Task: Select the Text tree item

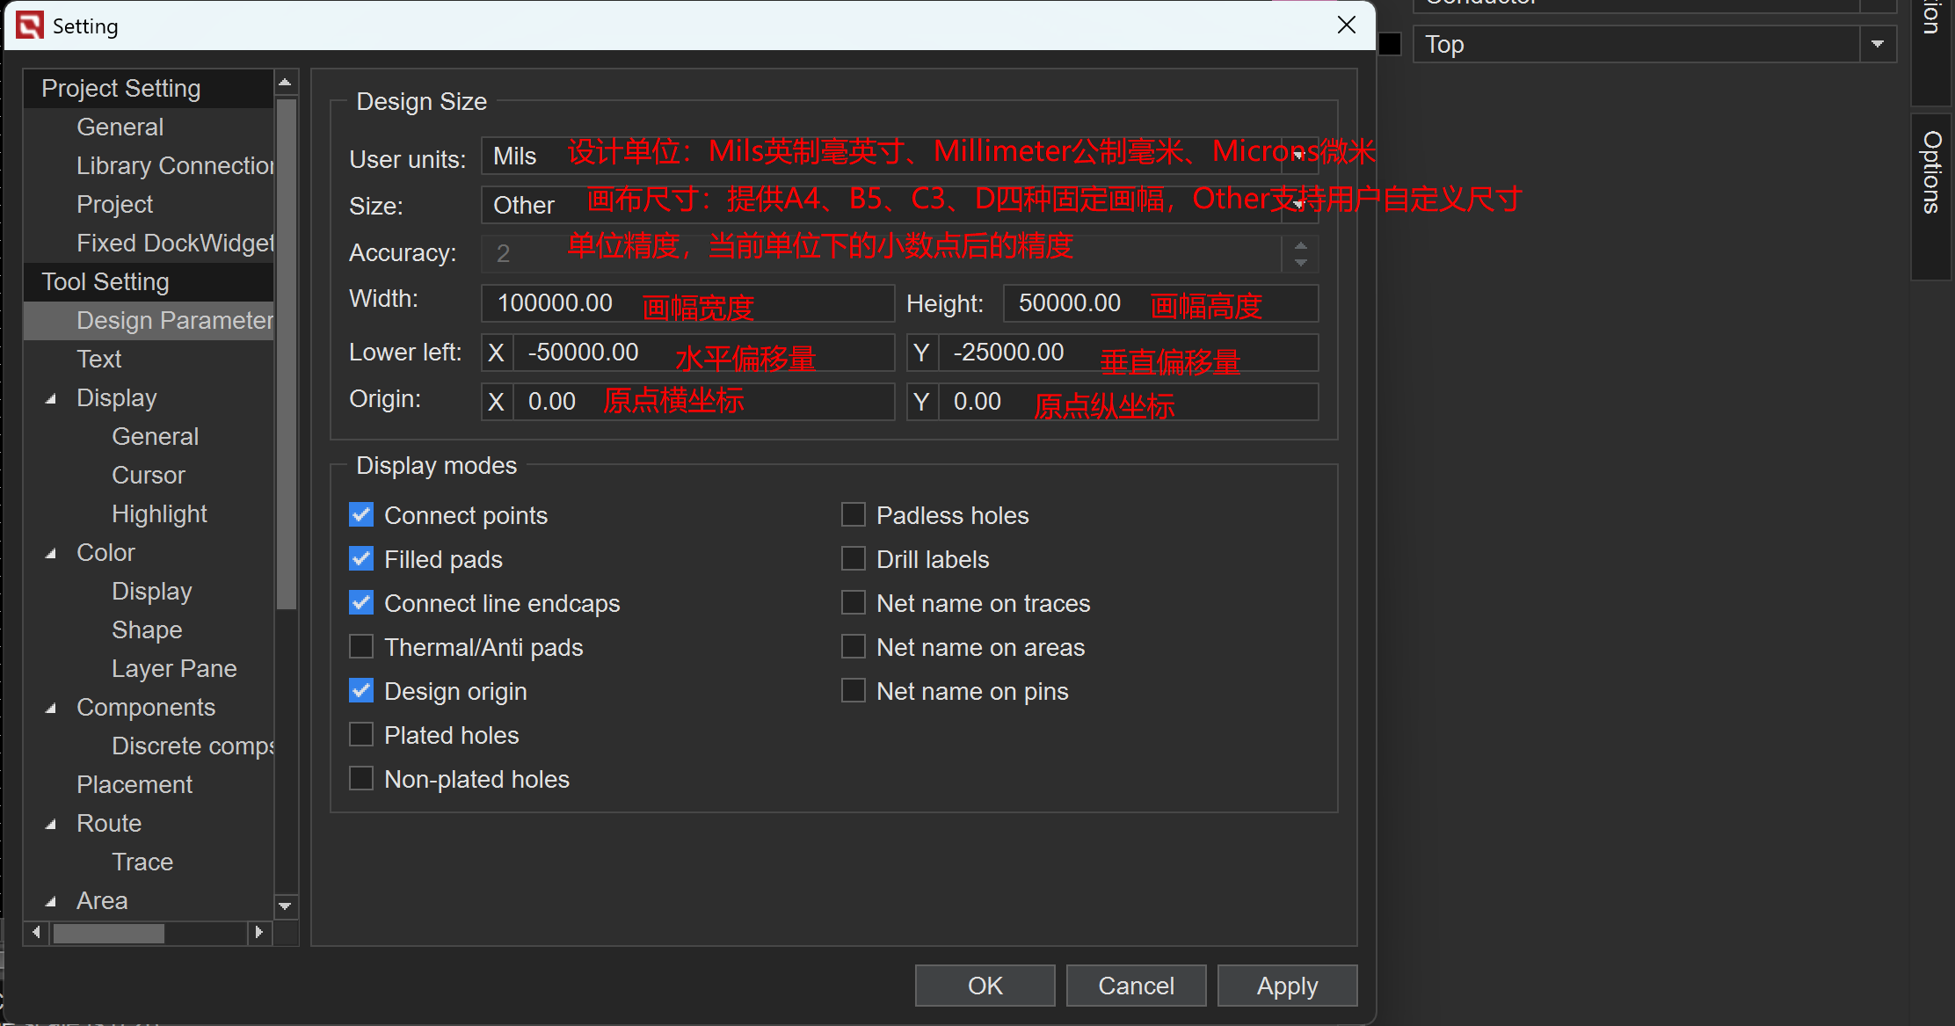Action: [99, 360]
